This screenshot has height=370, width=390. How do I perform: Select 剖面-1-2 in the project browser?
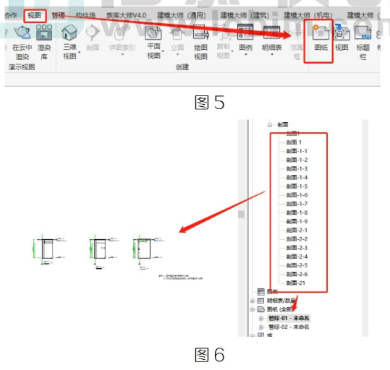(297, 160)
